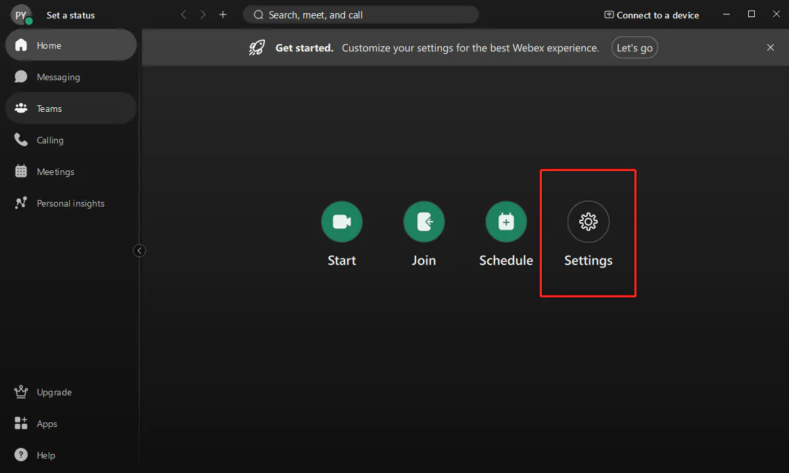Open the Calling section

click(x=50, y=140)
